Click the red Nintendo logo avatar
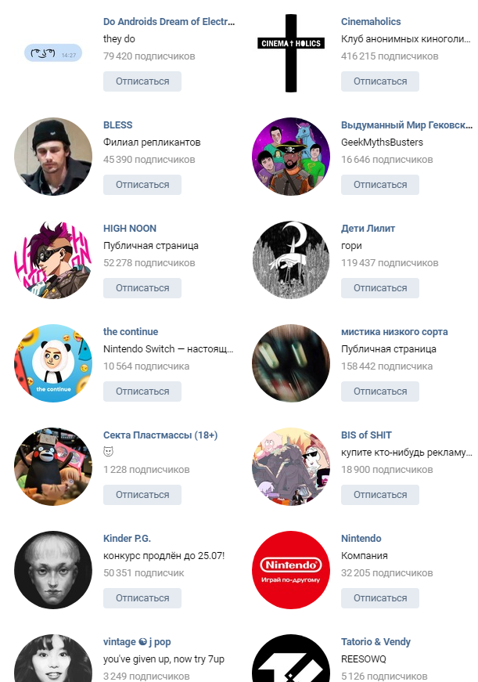The height and width of the screenshot is (682, 478). (291, 570)
